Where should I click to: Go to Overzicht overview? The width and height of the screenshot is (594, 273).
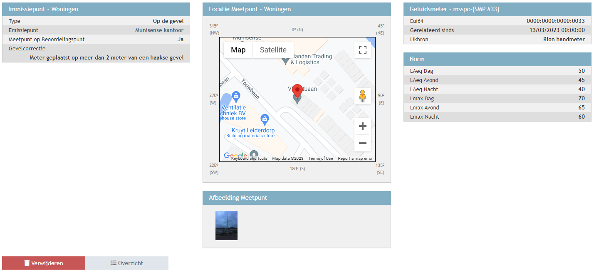pyautogui.click(x=127, y=263)
